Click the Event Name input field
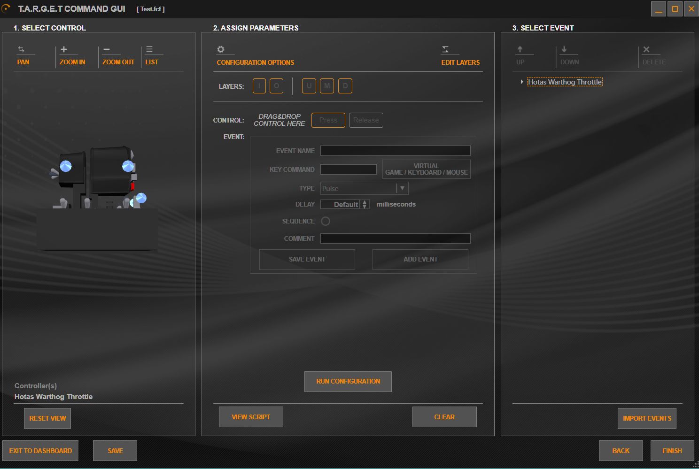699x469 pixels. (395, 151)
